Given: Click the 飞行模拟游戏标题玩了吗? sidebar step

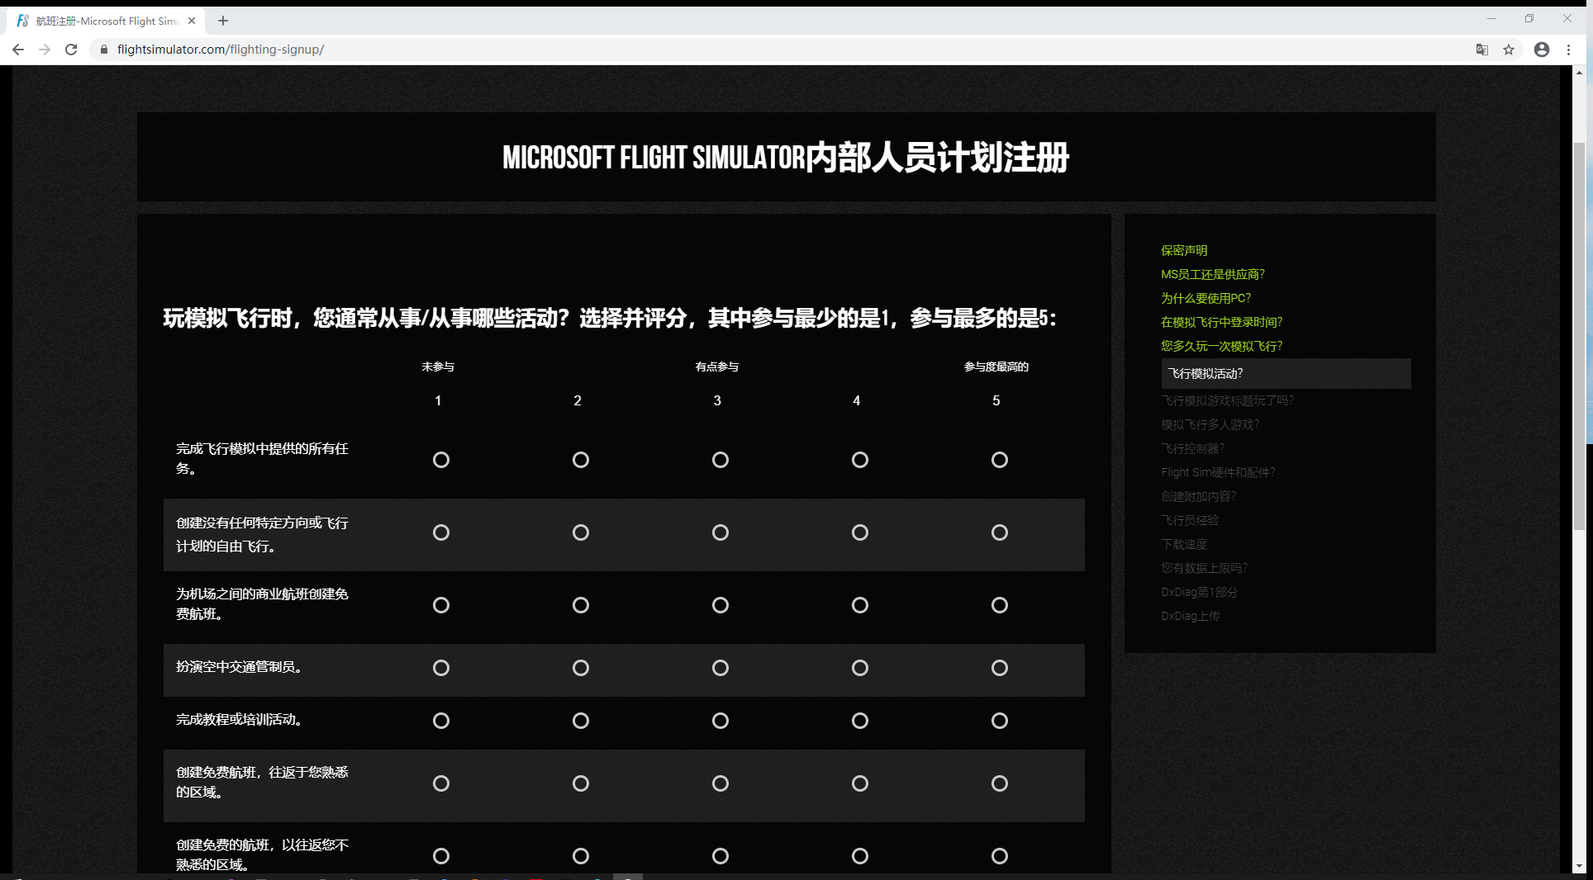Looking at the screenshot, I should point(1227,400).
